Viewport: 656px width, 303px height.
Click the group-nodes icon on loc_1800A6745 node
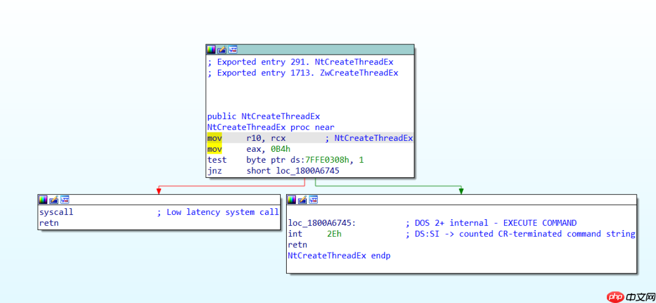[x=313, y=200]
